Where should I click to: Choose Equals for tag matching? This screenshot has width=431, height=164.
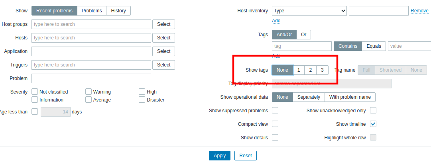click(x=374, y=46)
